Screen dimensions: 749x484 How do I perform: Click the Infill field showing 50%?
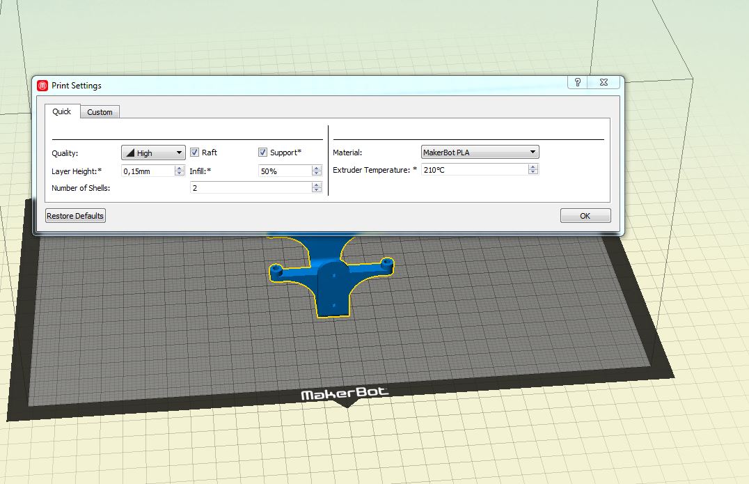pos(285,171)
